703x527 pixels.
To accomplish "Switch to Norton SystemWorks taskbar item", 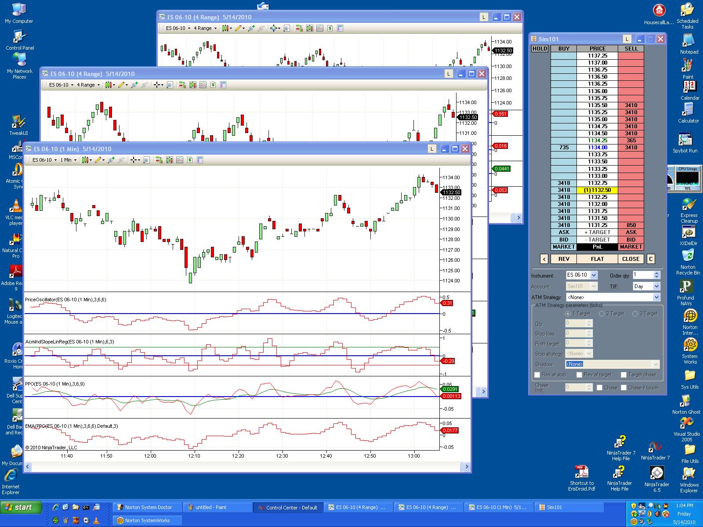I will [x=147, y=521].
